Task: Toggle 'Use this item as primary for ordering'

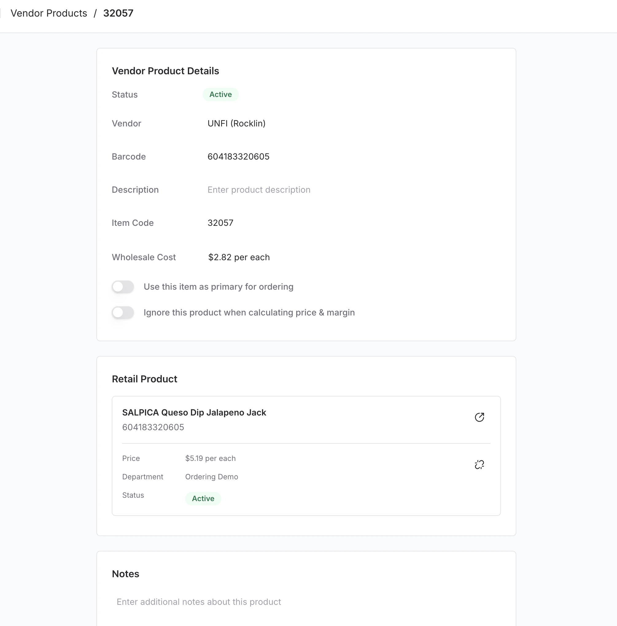Action: [123, 287]
